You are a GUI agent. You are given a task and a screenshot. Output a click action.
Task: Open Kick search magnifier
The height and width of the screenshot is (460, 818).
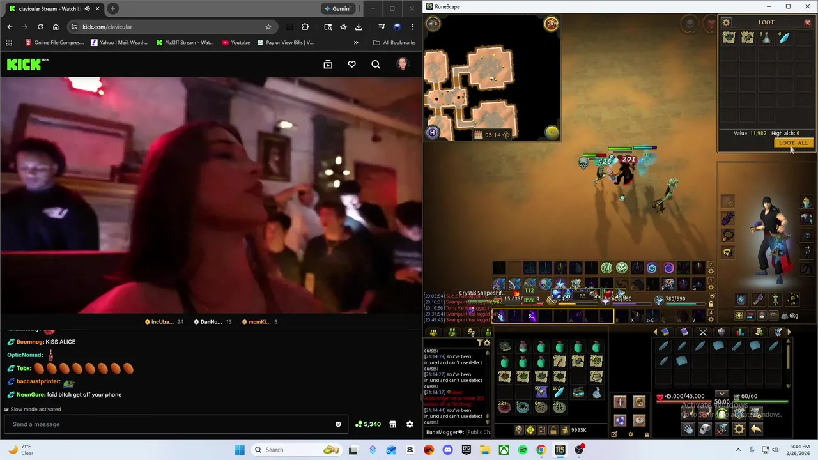(x=376, y=64)
